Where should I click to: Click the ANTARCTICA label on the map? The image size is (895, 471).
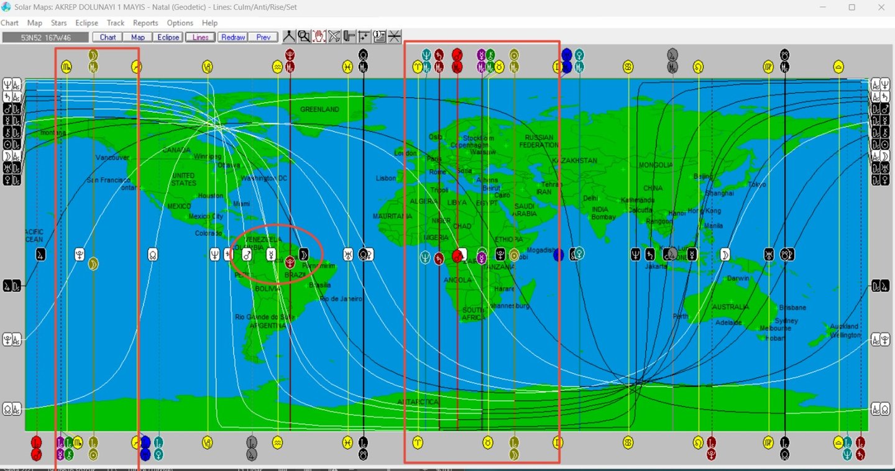[418, 402]
